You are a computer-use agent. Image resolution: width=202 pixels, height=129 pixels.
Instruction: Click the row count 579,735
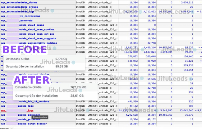point(188,65)
